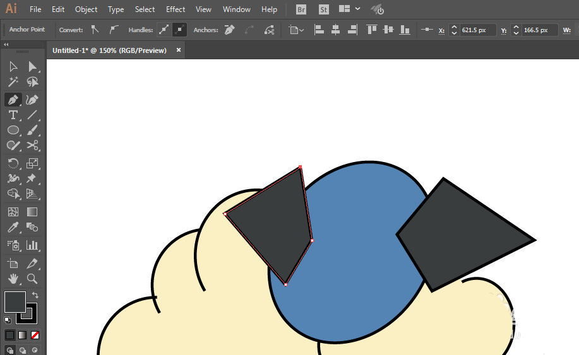The height and width of the screenshot is (355, 579).
Task: Show handles for multiple selected anchors
Action: pos(164,30)
